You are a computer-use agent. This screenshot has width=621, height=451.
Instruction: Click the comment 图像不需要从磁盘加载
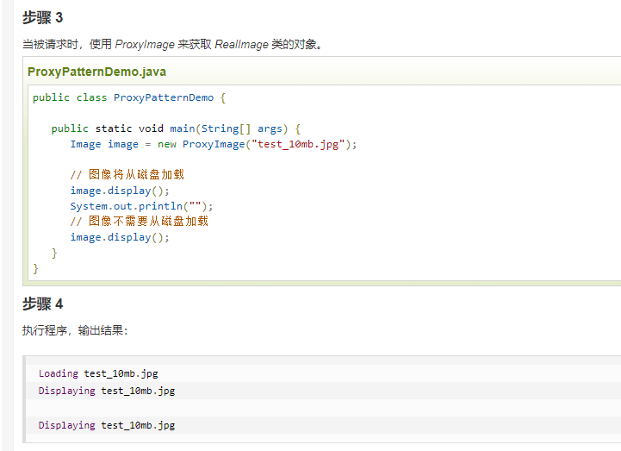[x=140, y=222]
